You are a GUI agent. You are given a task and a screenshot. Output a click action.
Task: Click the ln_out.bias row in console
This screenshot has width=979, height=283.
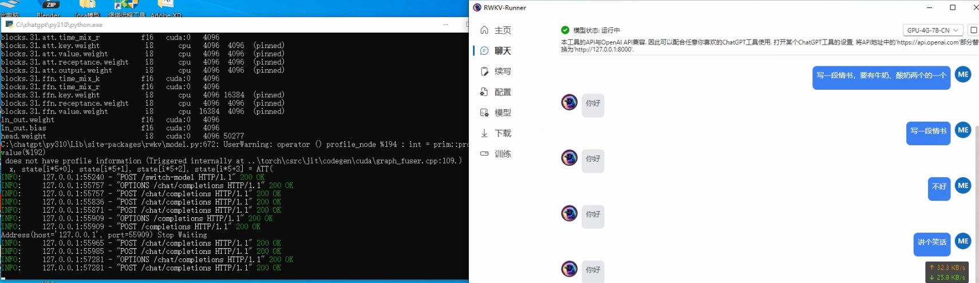[110, 128]
